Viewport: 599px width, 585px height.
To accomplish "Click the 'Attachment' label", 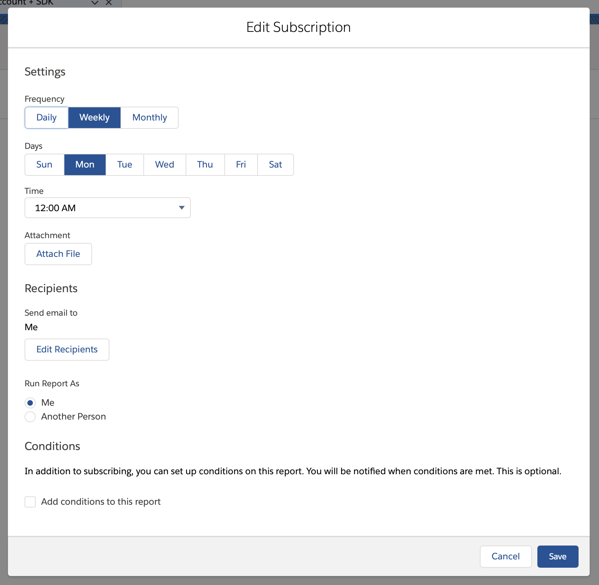I will click(x=47, y=235).
